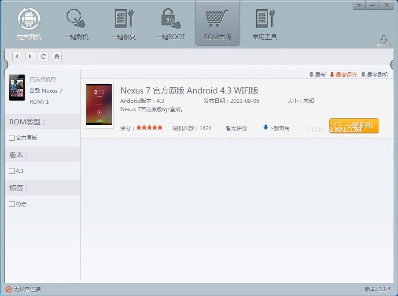Minimize the flashing tool window
This screenshot has height=296, width=398.
372,5
